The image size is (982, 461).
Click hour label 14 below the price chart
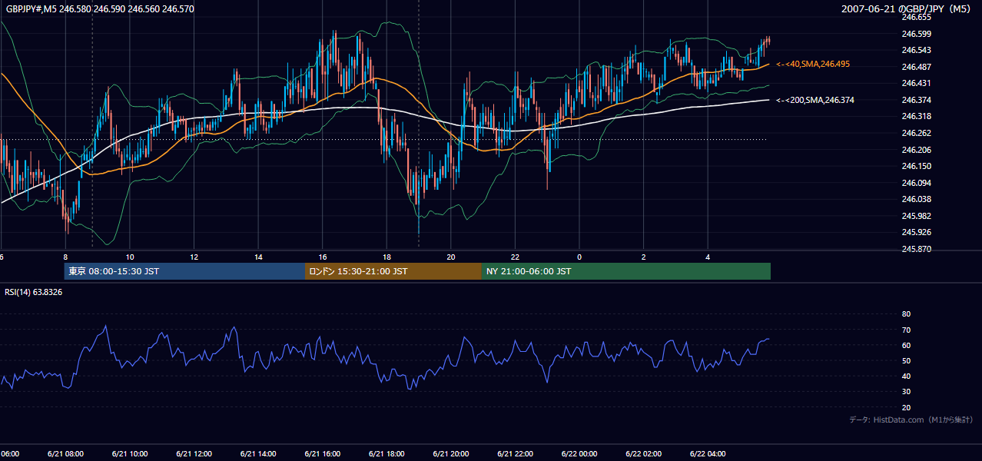click(x=258, y=257)
